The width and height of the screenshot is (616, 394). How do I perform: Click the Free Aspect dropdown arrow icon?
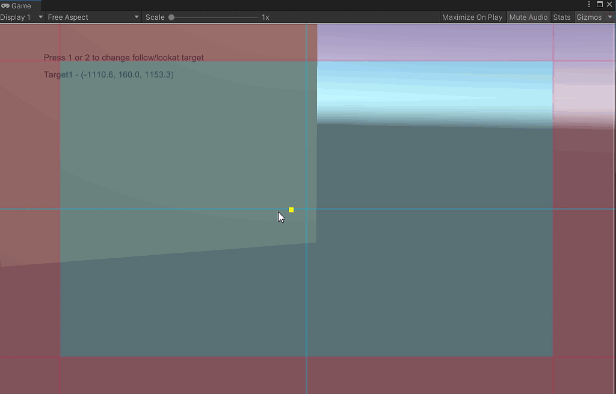(137, 17)
